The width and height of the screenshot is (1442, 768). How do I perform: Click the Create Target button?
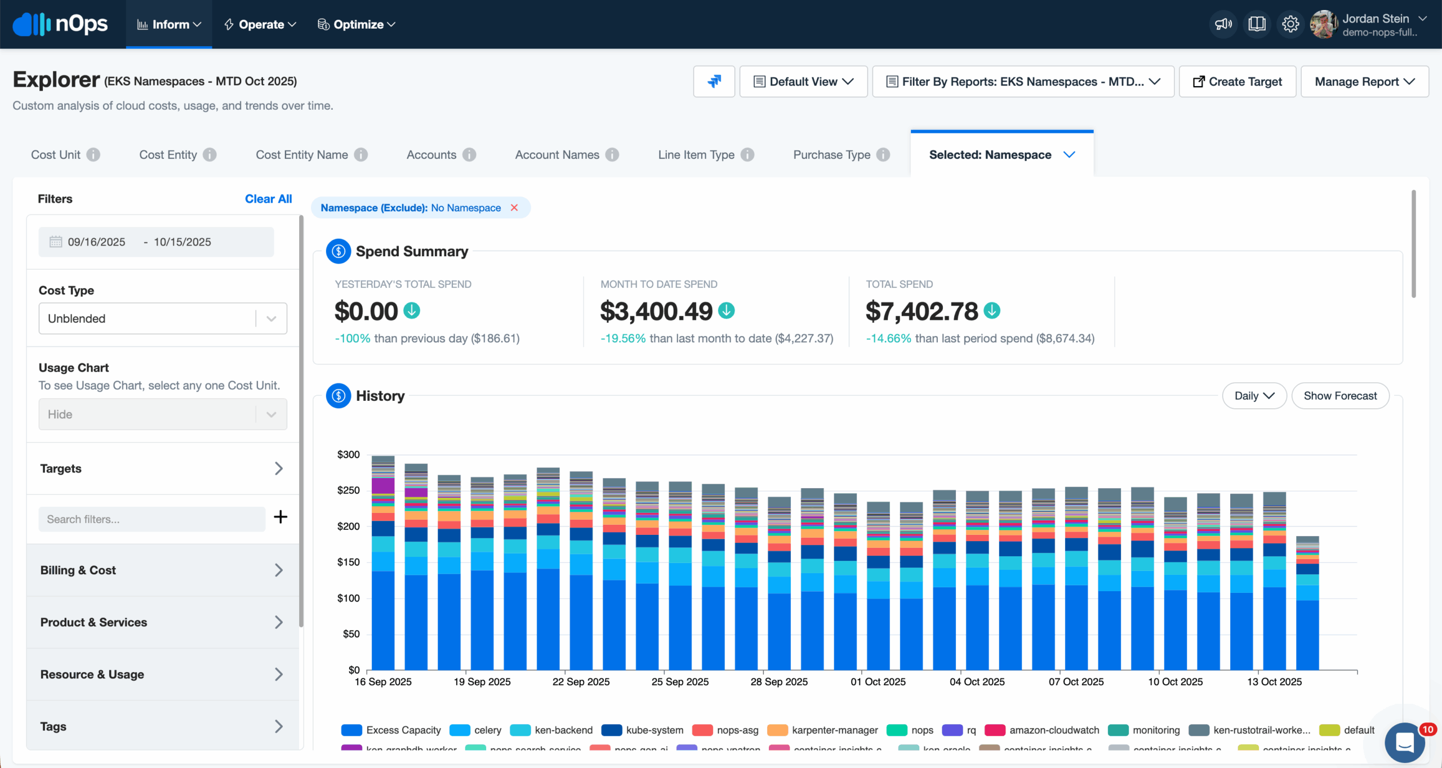click(x=1237, y=82)
